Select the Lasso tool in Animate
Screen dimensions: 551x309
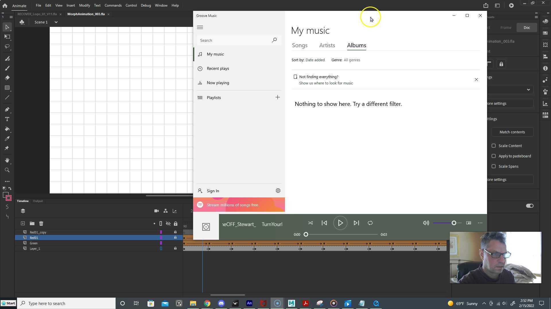point(7,47)
